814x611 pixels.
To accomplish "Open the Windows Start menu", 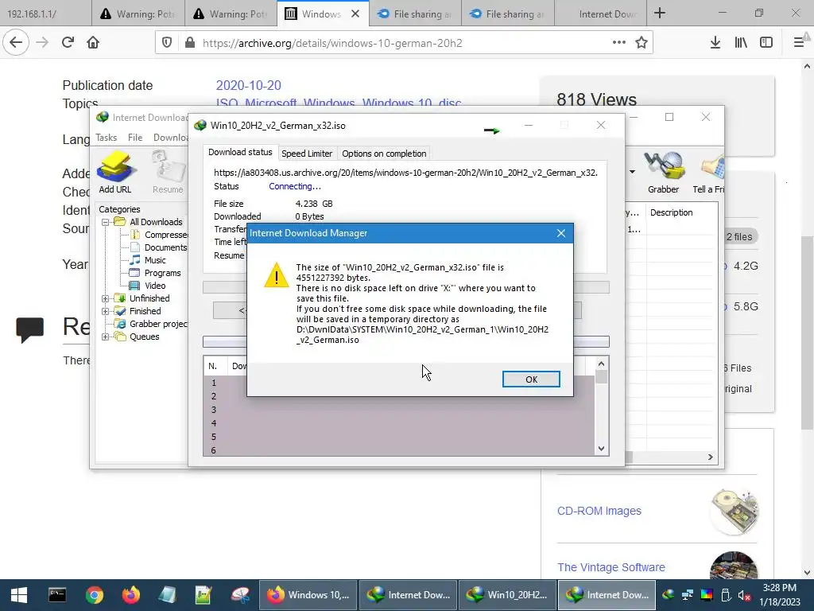I will [19, 595].
